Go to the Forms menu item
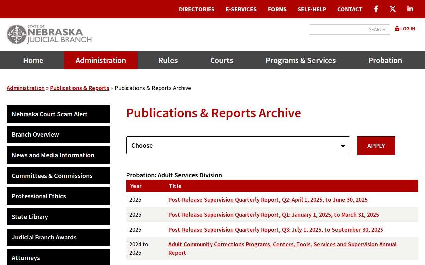425x265 pixels. 277,9
